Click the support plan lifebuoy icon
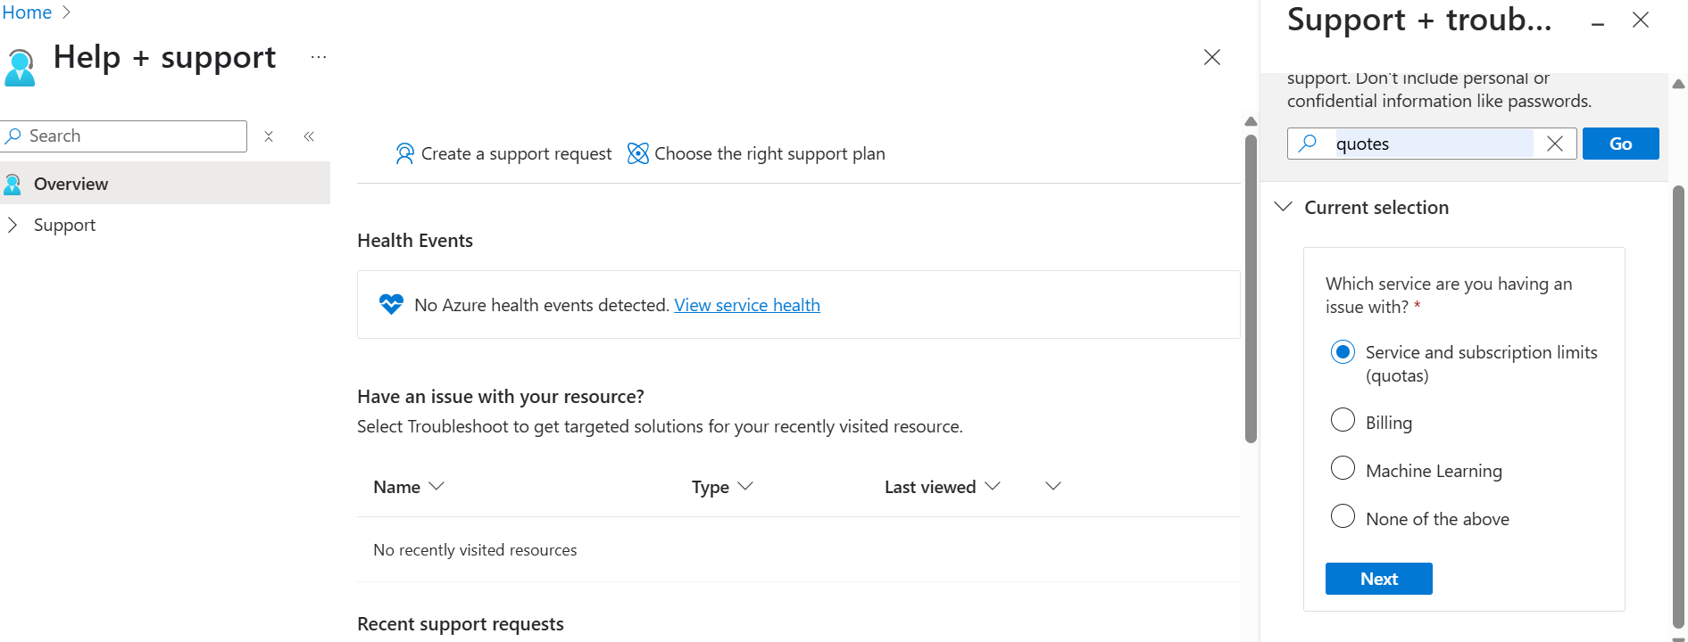This screenshot has height=642, width=1688. pos(637,153)
